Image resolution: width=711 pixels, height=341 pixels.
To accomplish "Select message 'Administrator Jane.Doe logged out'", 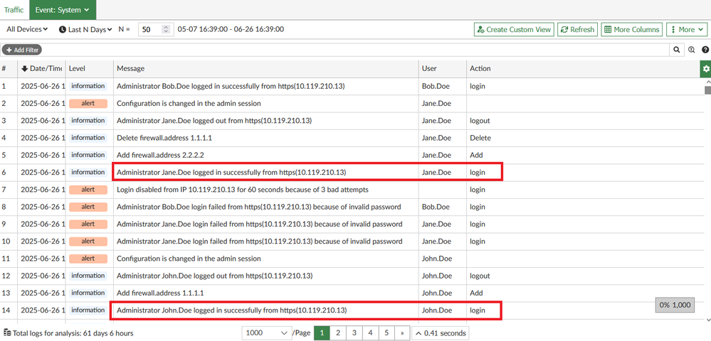I will click(x=214, y=121).
